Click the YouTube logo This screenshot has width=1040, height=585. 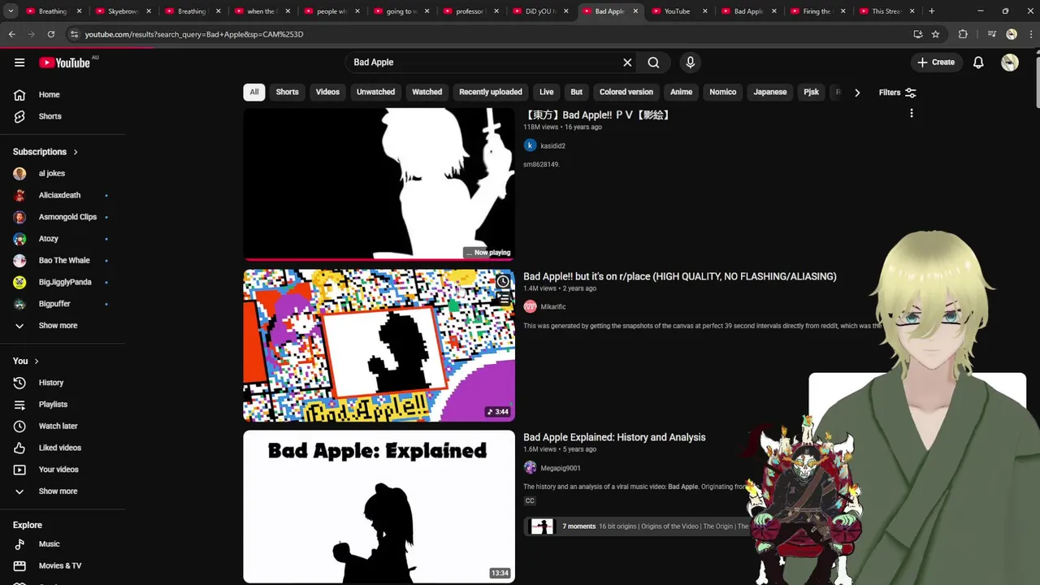click(64, 63)
